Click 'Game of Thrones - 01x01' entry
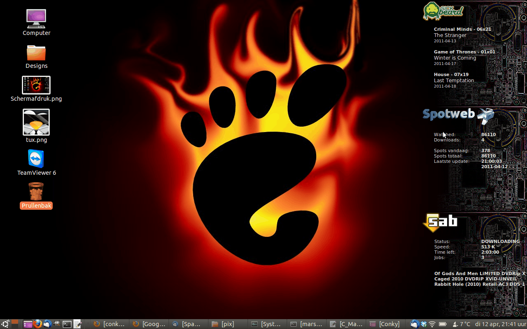Image resolution: width=527 pixels, height=329 pixels. [x=464, y=52]
